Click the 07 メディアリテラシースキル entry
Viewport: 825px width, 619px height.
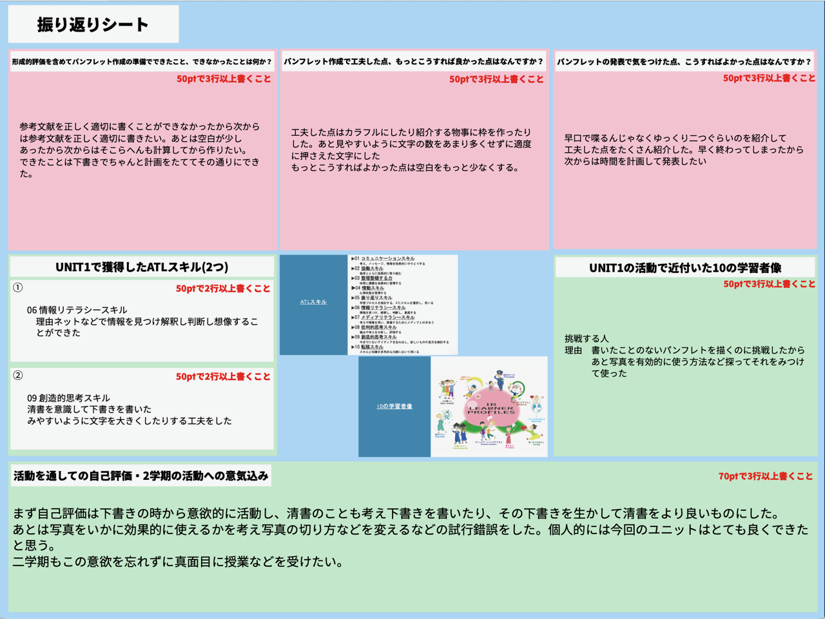coord(383,318)
